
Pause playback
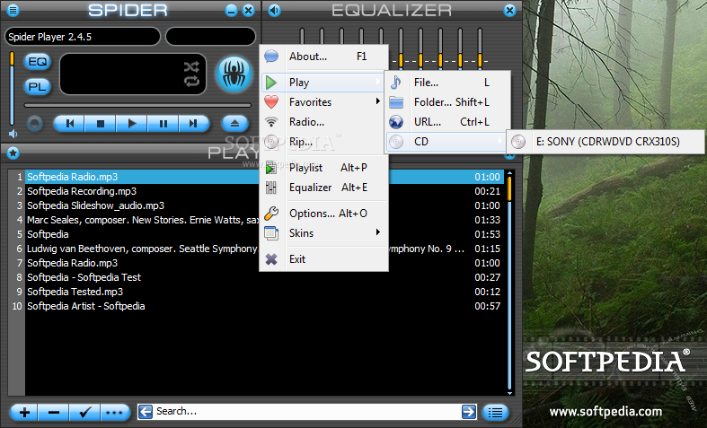pyautogui.click(x=163, y=124)
